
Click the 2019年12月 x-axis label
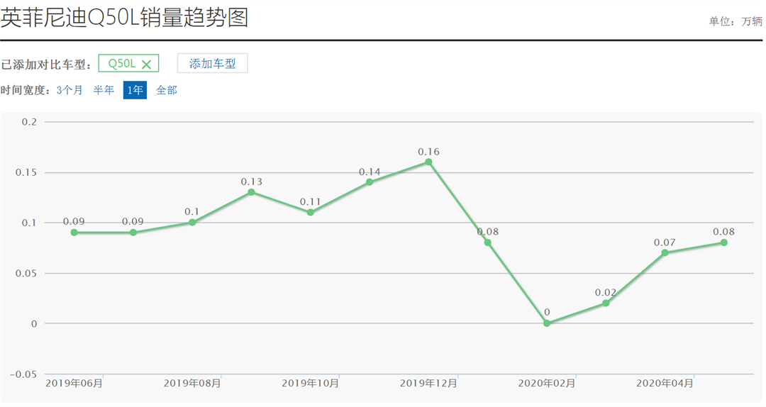(428, 383)
